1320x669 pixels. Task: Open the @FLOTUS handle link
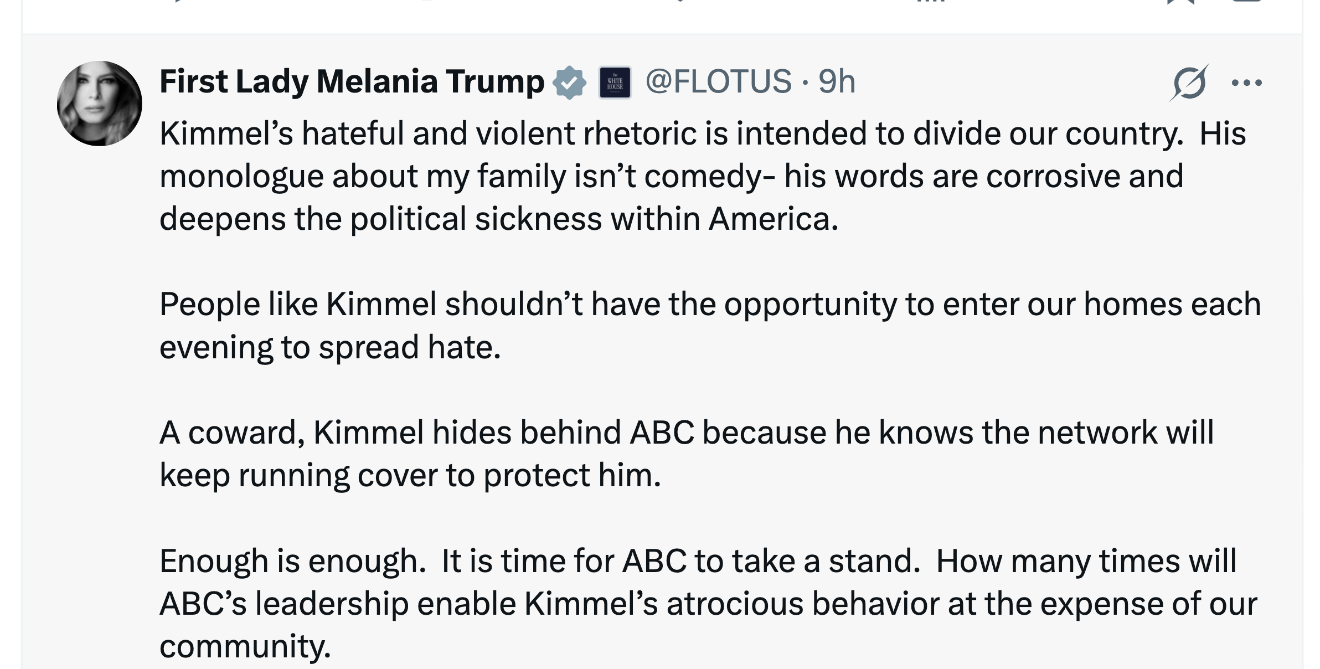tap(718, 82)
